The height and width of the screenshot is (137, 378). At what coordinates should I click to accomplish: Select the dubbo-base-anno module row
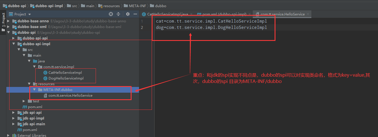[73, 21]
